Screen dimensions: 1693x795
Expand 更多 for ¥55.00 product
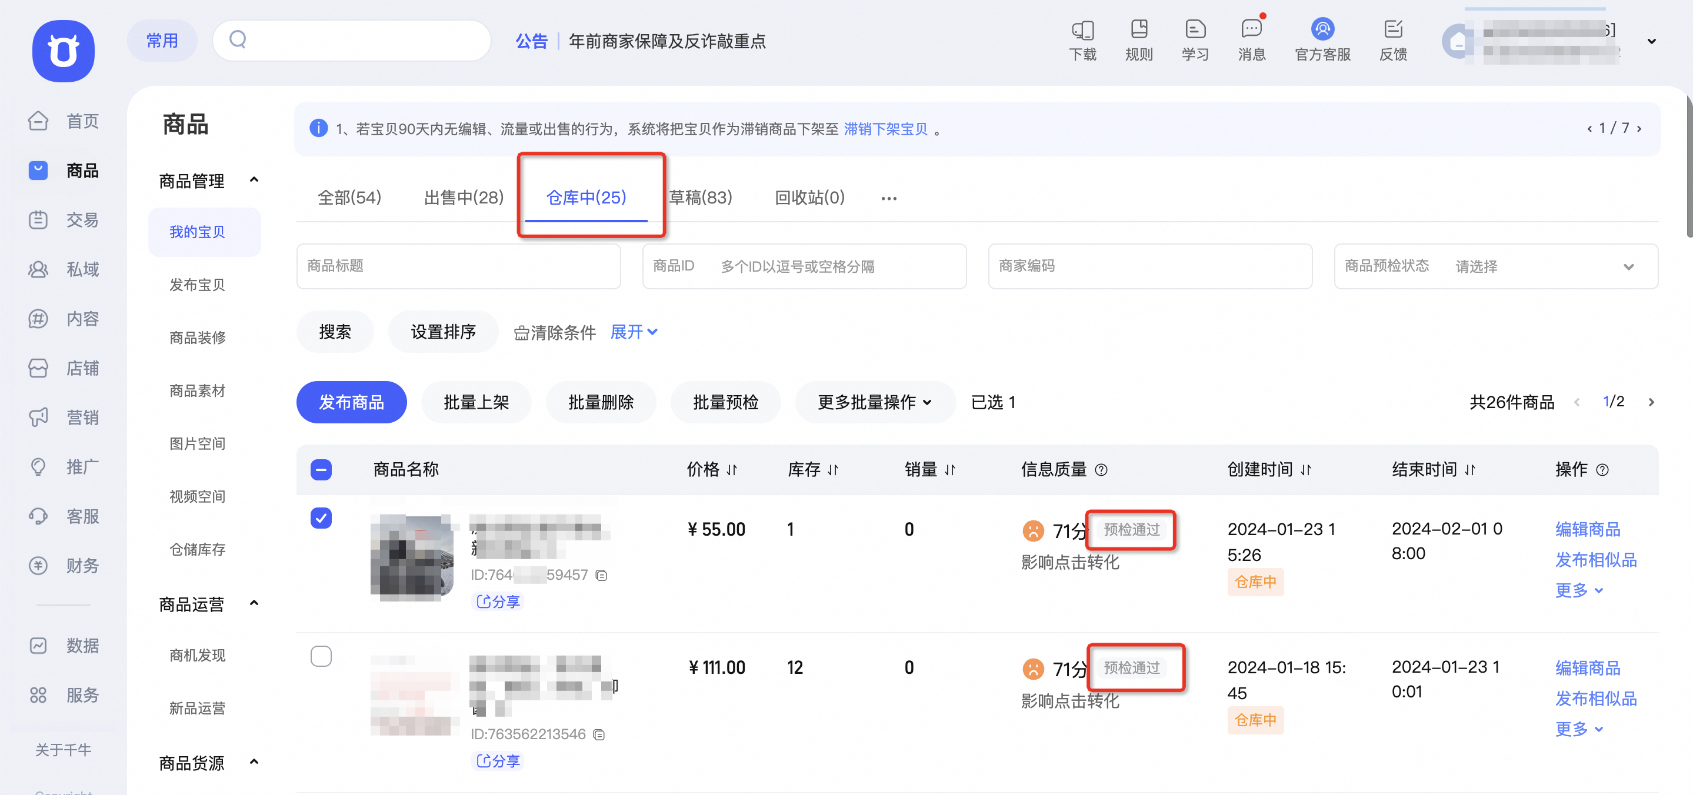tap(1579, 590)
